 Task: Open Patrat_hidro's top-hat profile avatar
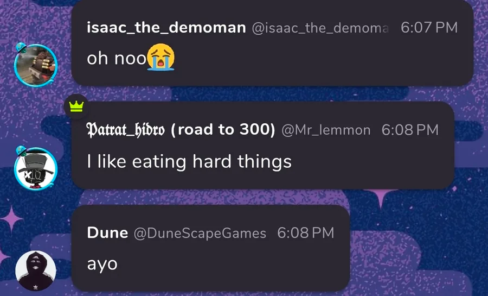click(x=36, y=169)
